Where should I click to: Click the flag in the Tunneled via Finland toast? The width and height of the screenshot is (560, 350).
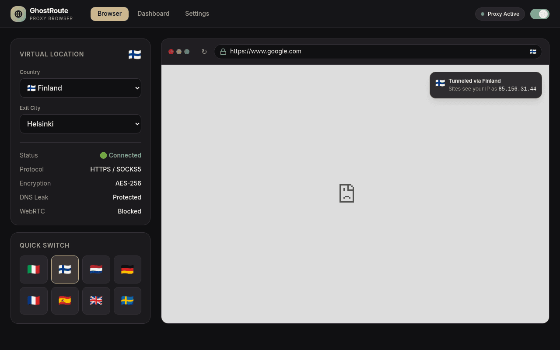(440, 83)
